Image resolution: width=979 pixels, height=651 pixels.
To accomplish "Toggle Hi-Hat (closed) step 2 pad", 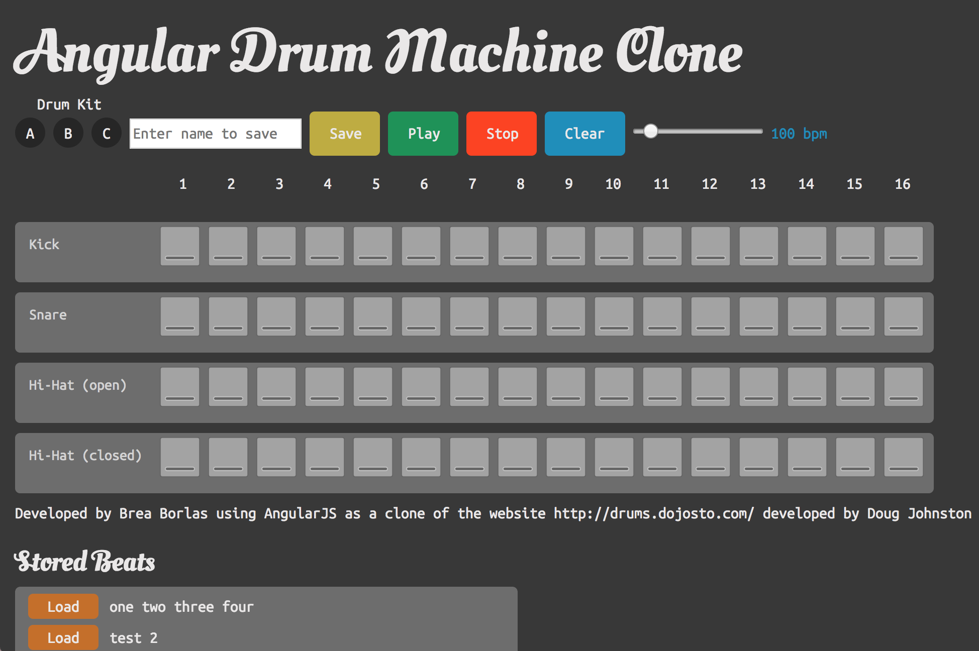I will 228,457.
